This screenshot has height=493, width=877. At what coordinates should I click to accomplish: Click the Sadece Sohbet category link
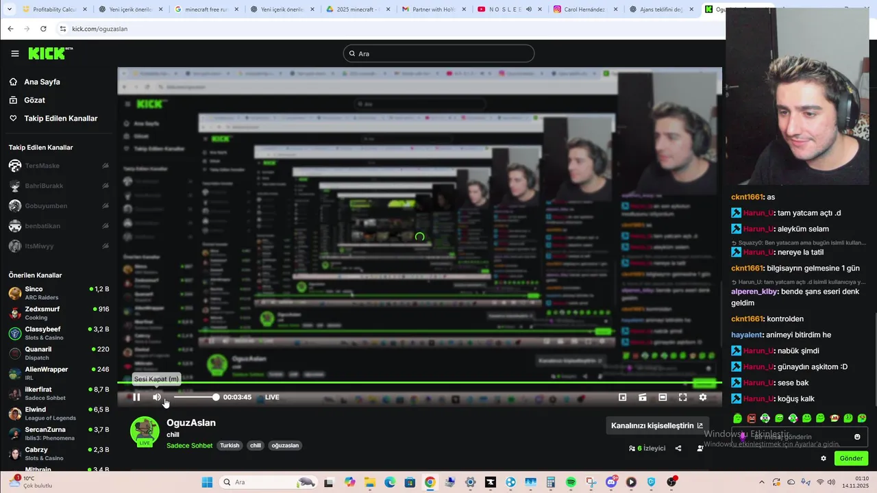point(189,445)
